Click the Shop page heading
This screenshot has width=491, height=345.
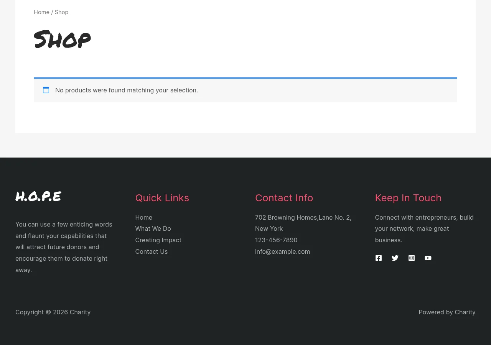point(62,39)
